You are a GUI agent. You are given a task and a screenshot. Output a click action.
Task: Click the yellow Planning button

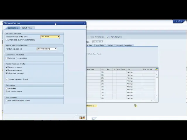pyautogui.click(x=91, y=106)
